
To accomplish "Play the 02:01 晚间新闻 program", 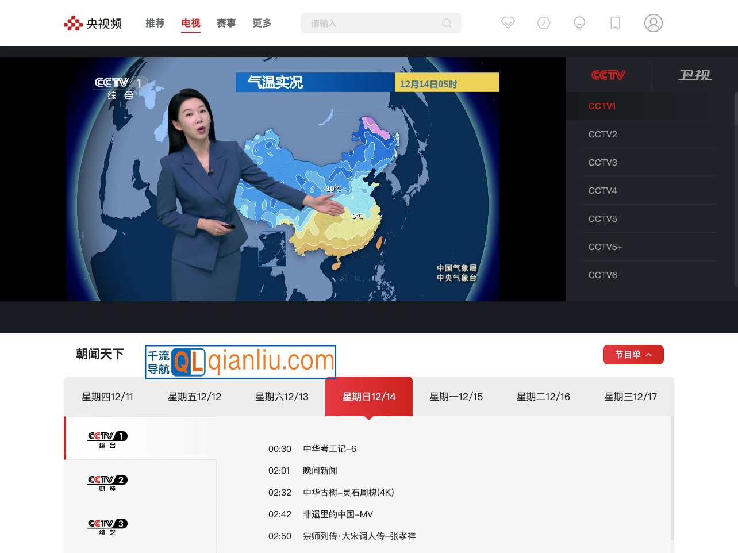I will 320,470.
